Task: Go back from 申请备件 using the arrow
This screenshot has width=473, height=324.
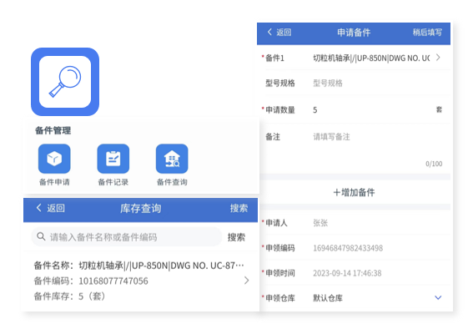Action: 269,32
